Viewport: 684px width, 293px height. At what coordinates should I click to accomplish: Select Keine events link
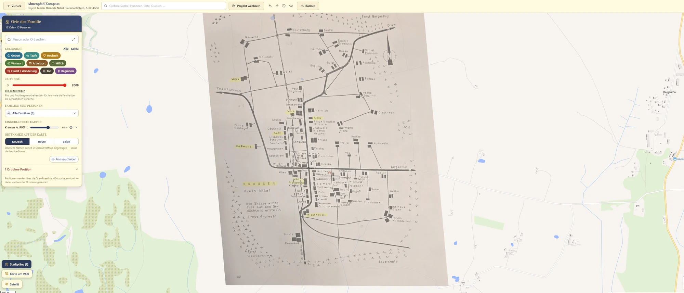(x=75, y=49)
